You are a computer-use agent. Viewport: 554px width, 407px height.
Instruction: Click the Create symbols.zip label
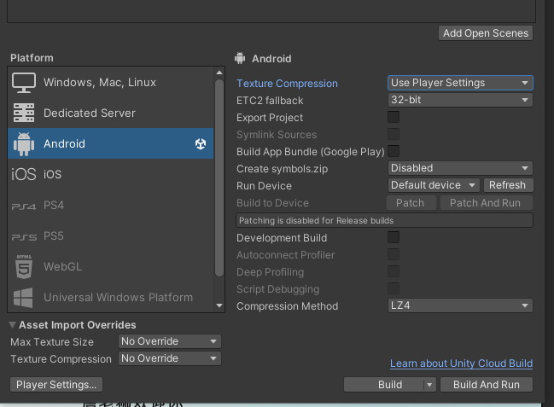(x=282, y=169)
